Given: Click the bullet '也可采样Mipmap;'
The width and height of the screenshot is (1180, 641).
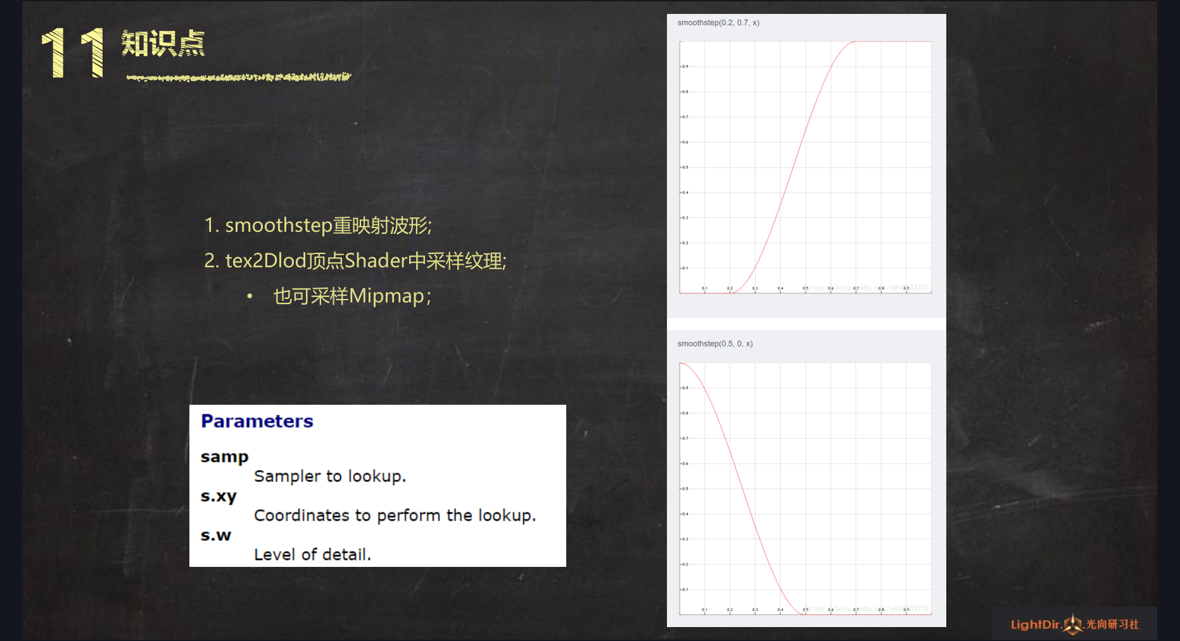Looking at the screenshot, I should 352,296.
